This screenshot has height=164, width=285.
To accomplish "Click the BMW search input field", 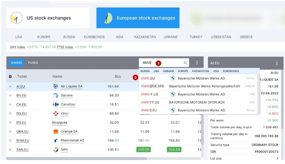I will [163, 63].
